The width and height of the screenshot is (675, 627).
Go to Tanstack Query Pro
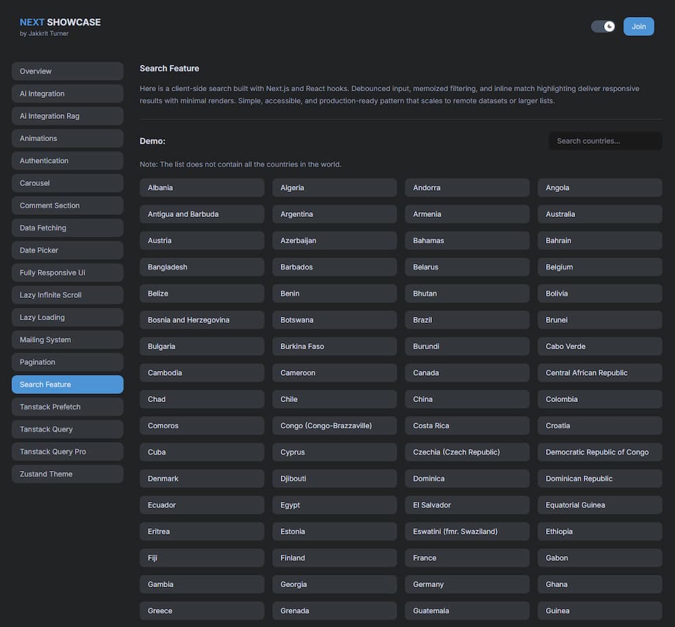pos(67,451)
